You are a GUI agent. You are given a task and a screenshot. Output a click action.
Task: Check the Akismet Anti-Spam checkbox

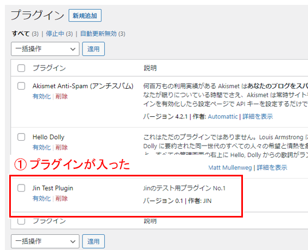[21, 86]
